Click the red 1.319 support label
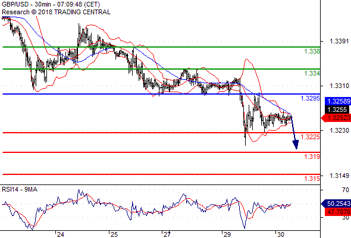Viewport: 351px width, 238px height. coord(312,156)
